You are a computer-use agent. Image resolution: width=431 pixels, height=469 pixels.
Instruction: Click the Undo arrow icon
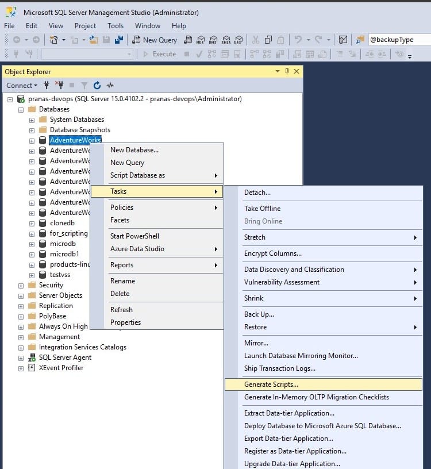coord(298,40)
